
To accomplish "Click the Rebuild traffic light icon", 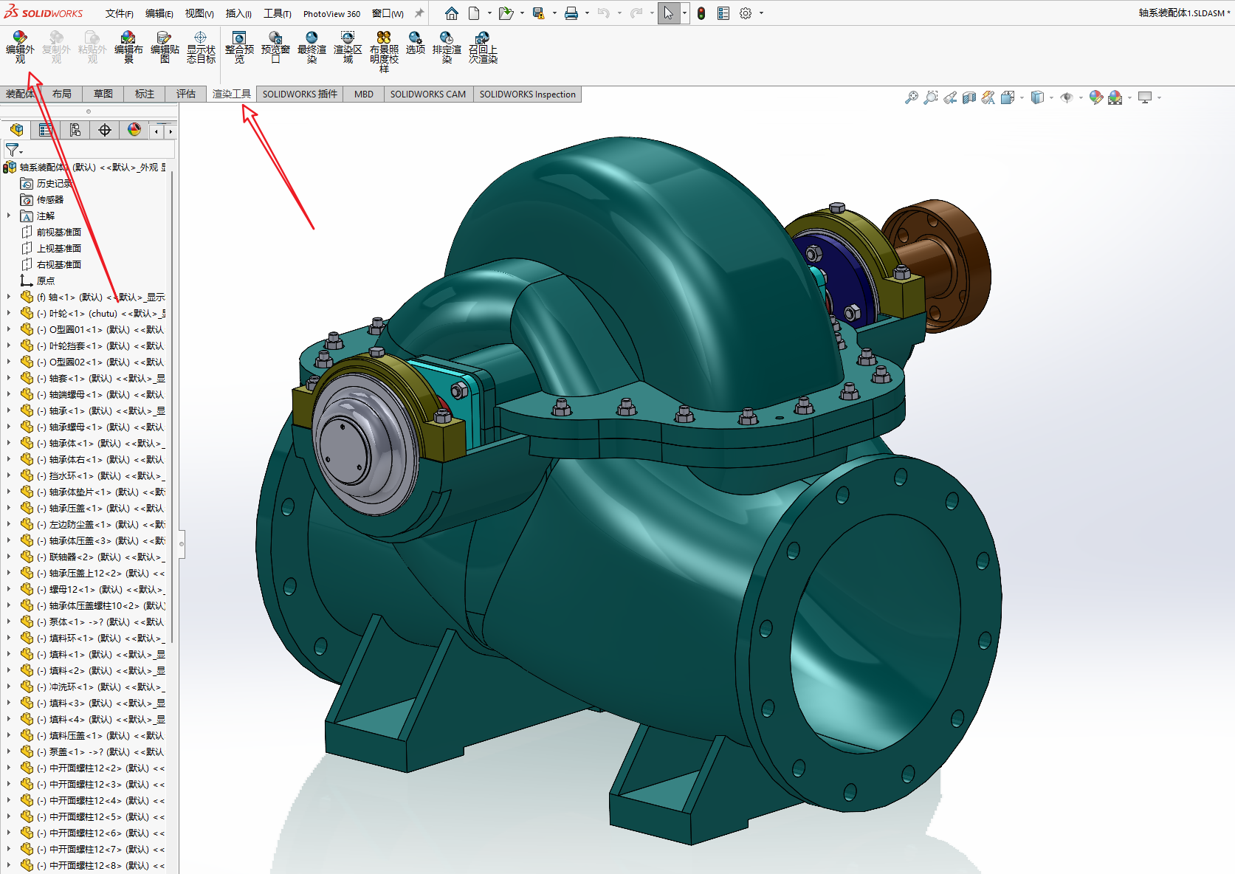I will [x=701, y=13].
